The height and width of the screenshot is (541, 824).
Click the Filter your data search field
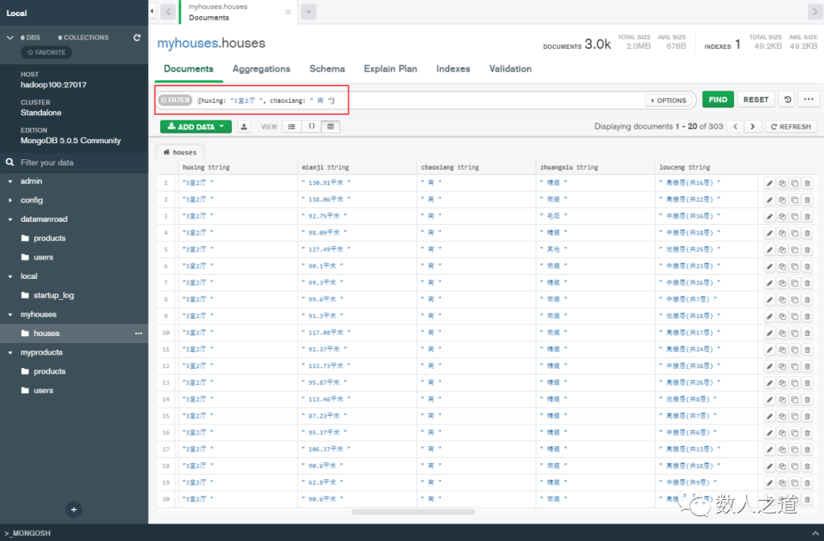pyautogui.click(x=69, y=162)
